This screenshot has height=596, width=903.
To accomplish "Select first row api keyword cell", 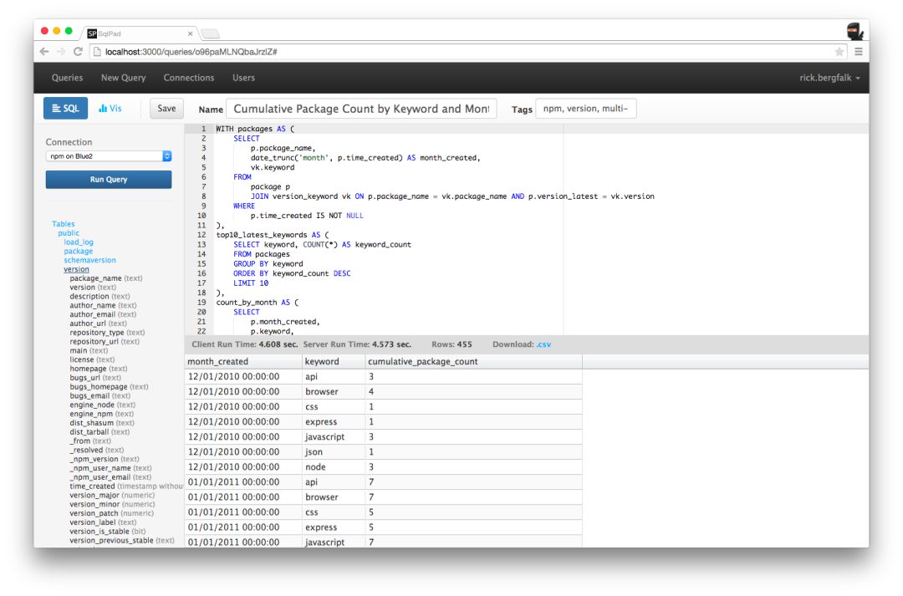I will pos(334,377).
